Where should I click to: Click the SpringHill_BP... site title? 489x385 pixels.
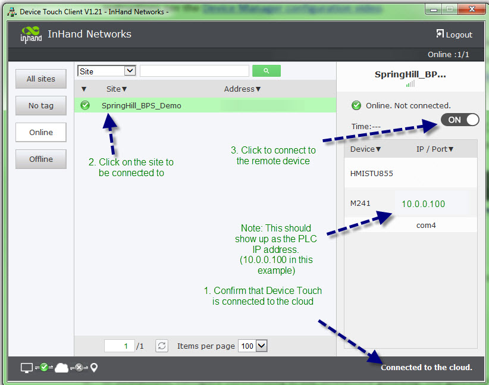[410, 74]
